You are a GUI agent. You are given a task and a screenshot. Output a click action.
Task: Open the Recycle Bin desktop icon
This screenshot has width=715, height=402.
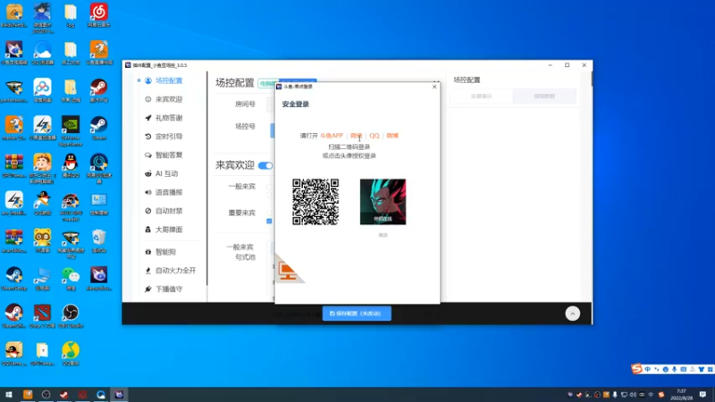point(99,240)
